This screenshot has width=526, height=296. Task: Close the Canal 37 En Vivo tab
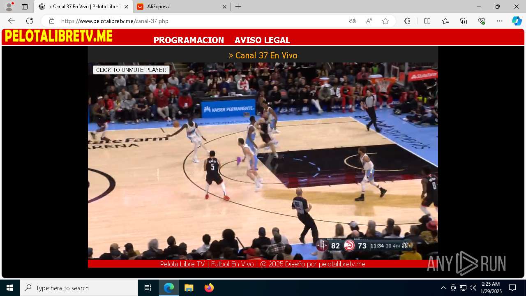[126, 7]
